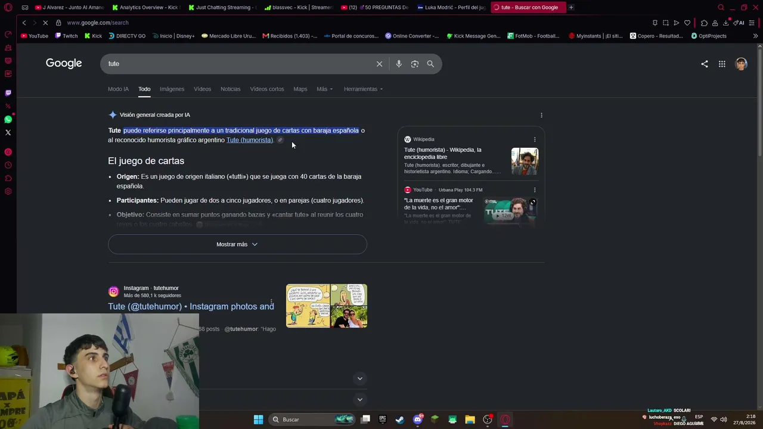The image size is (763, 429).
Task: Open the taskbar volume control
Action: coord(724,419)
